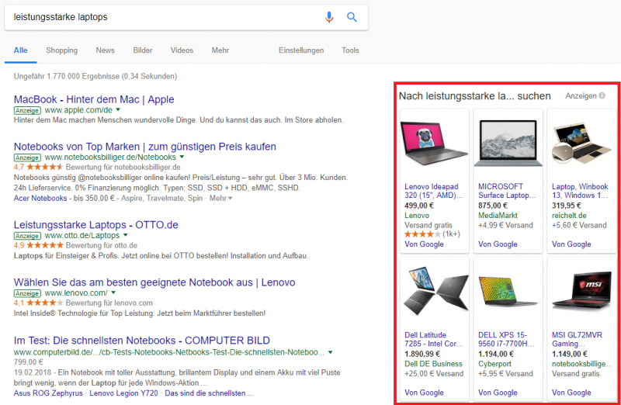Open Notebooks von Top Marken result
This screenshot has height=405, width=621.
click(x=145, y=147)
